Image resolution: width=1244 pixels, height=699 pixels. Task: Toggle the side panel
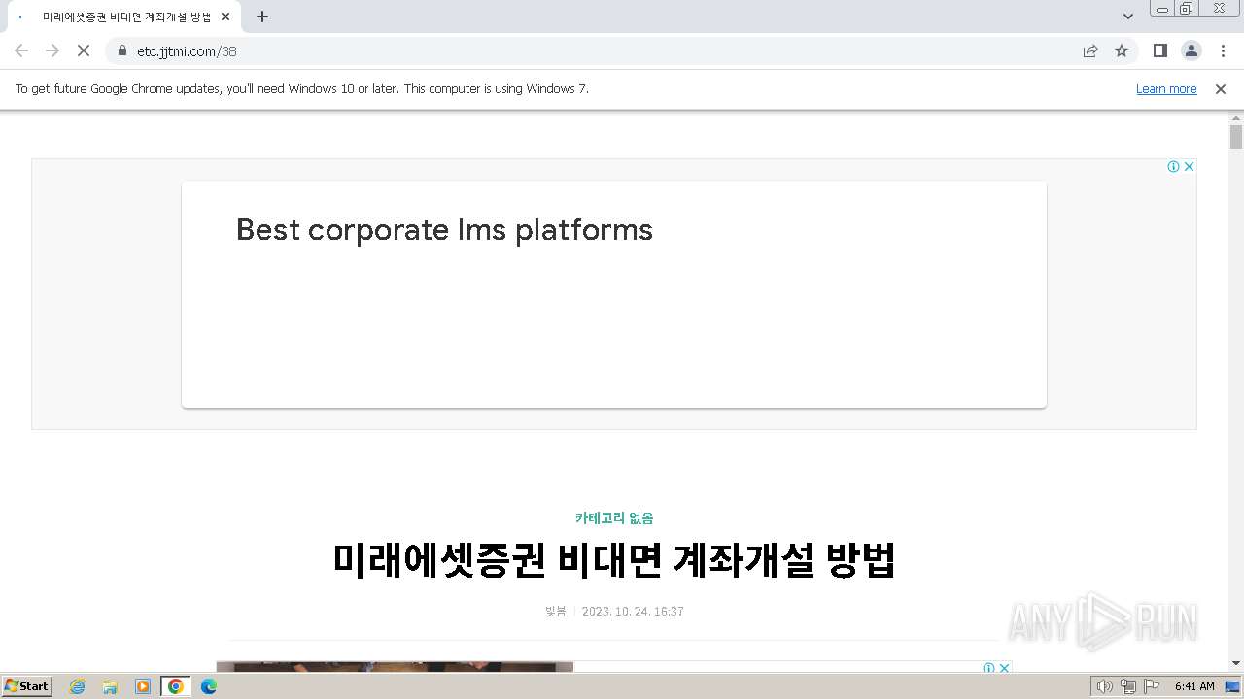(x=1159, y=50)
